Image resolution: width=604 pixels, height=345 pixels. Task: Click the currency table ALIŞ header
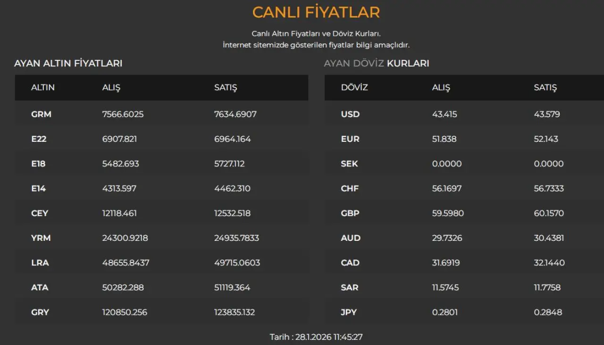(x=441, y=88)
